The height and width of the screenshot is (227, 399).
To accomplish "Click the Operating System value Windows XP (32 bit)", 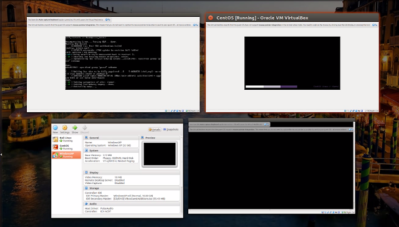I will click(119, 145).
